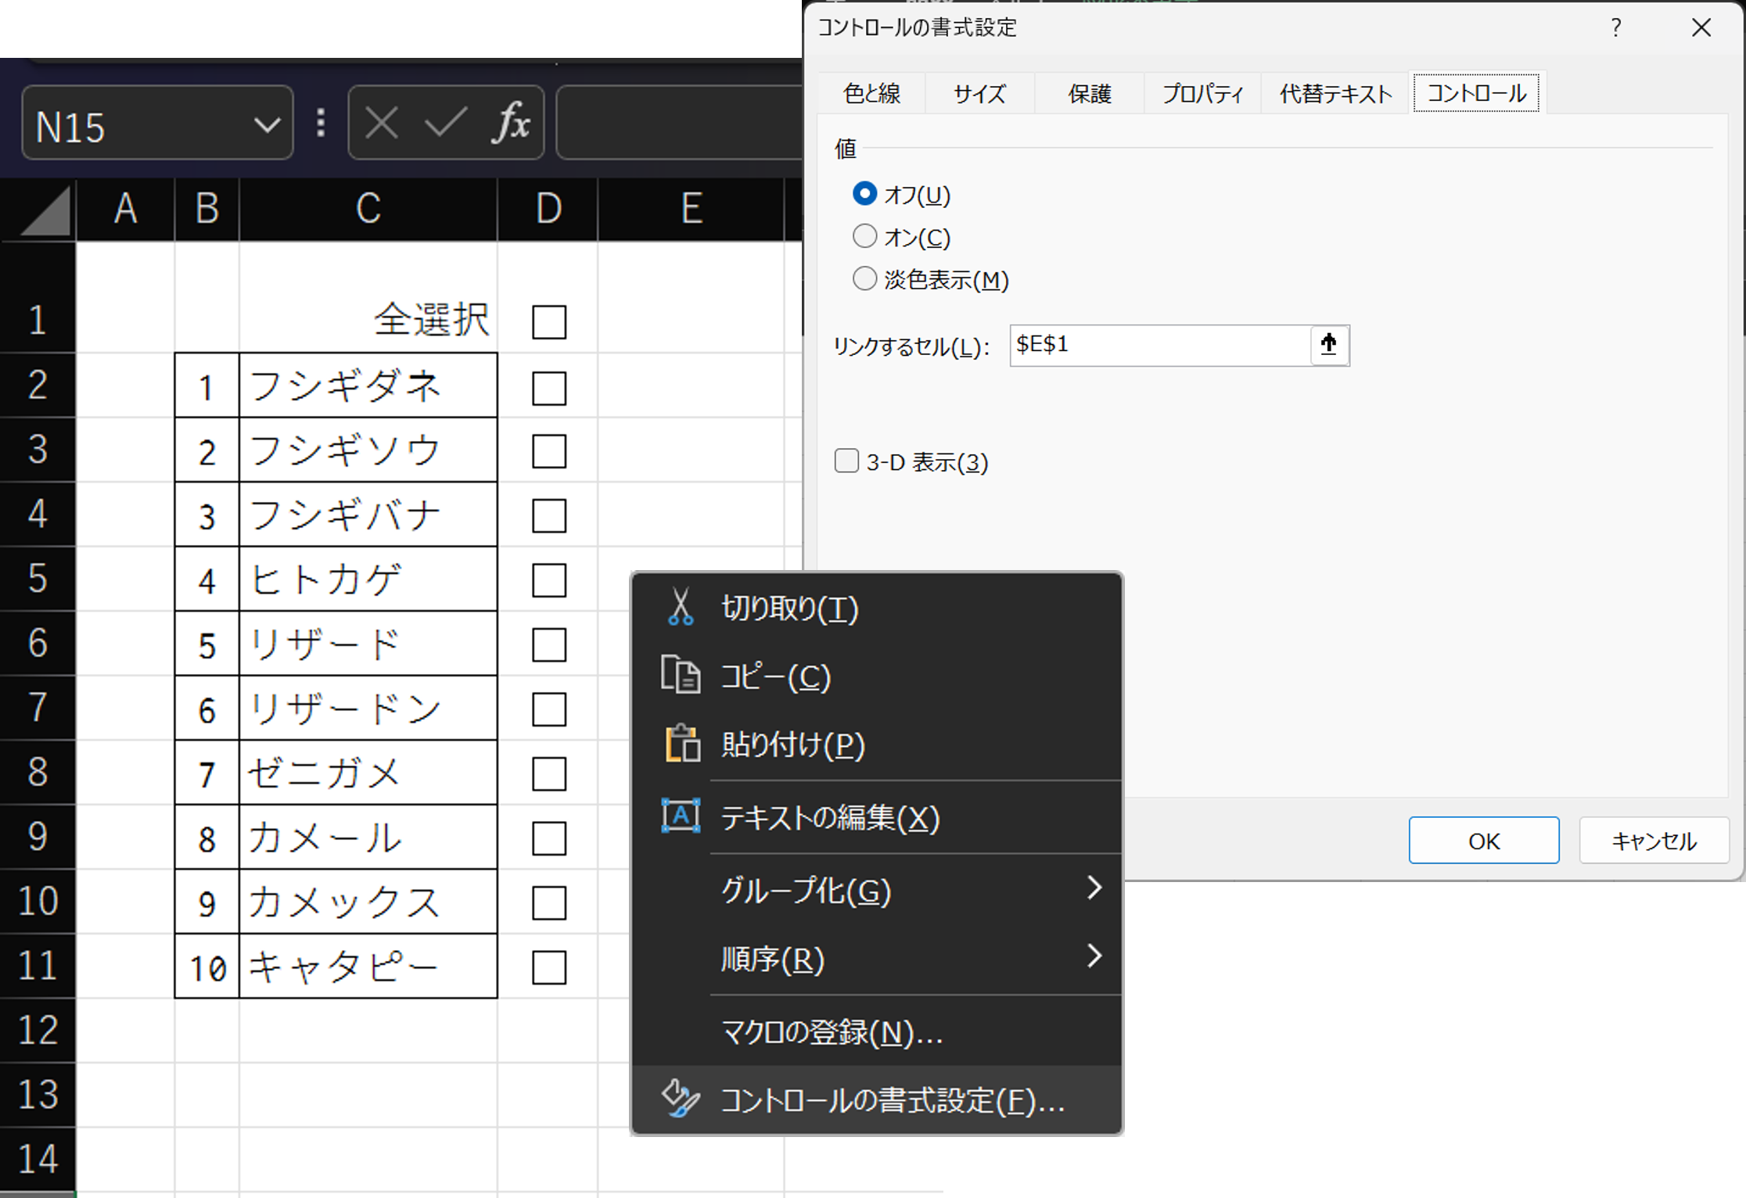Click the X Cancel icon in formula bar

click(381, 123)
